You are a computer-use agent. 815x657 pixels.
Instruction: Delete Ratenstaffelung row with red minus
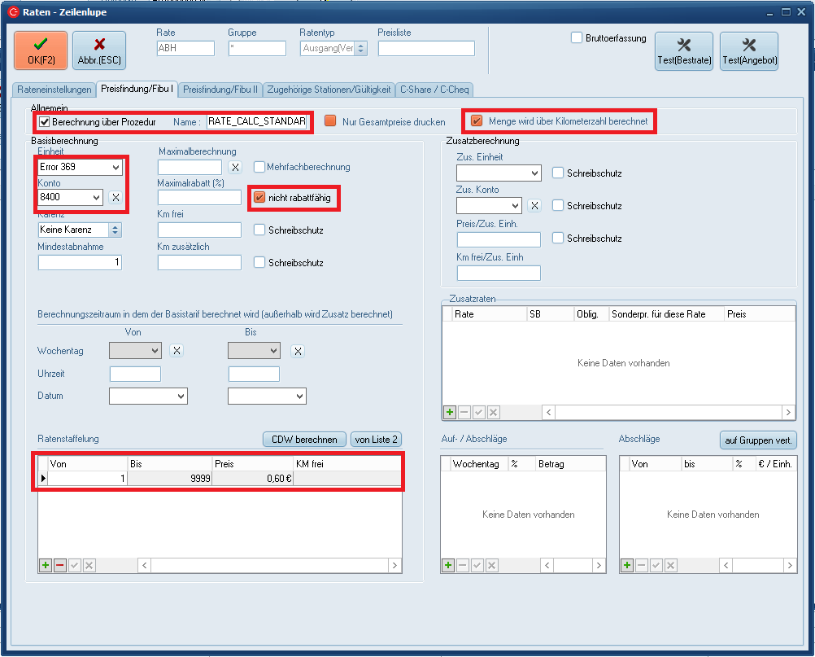pos(60,565)
